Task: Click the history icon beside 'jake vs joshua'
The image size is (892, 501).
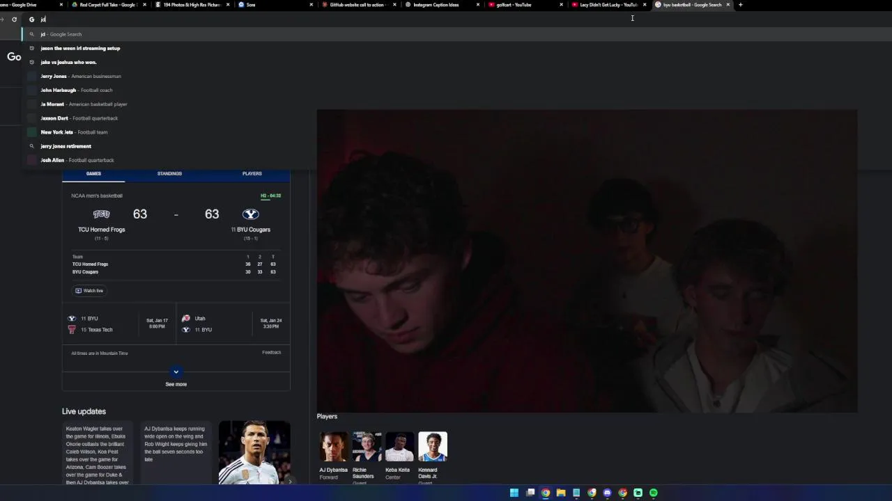Action: [31, 62]
